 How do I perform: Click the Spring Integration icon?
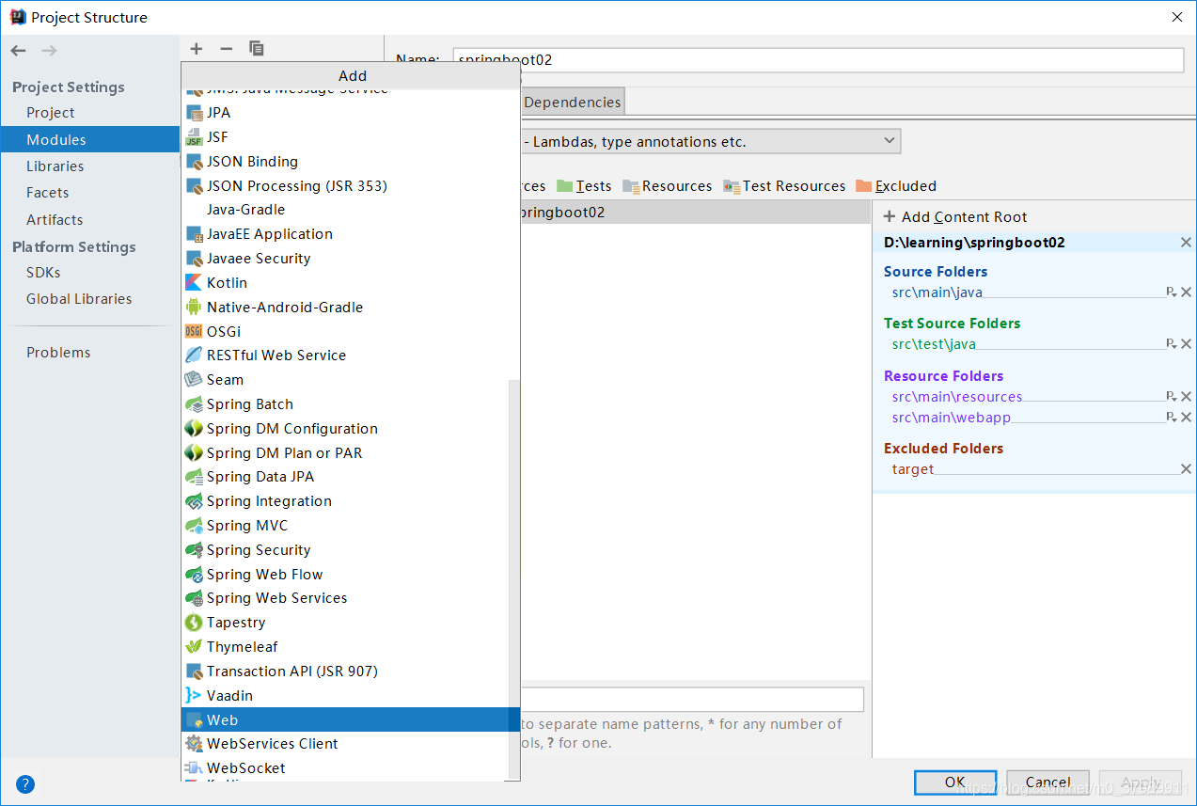pyautogui.click(x=194, y=501)
